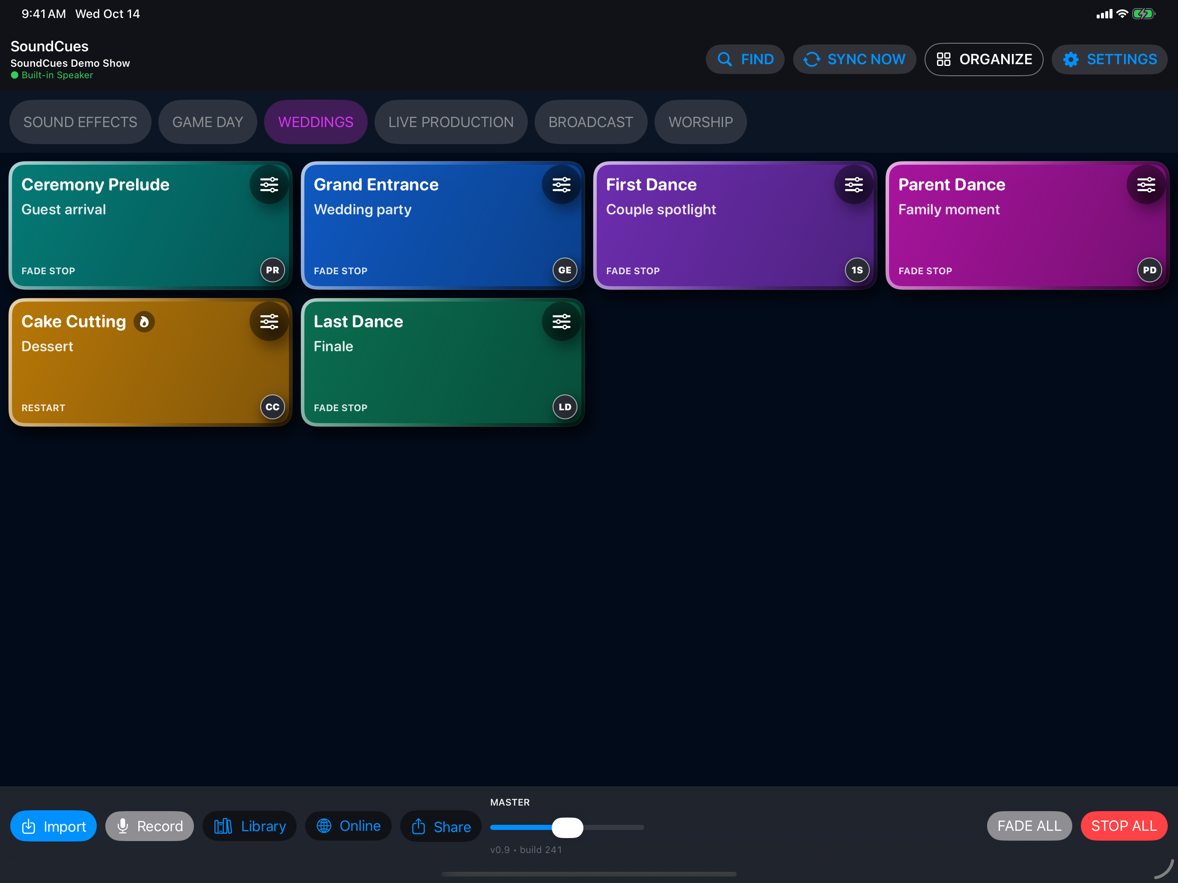
Task: Open Settings from the header
Action: coord(1110,59)
